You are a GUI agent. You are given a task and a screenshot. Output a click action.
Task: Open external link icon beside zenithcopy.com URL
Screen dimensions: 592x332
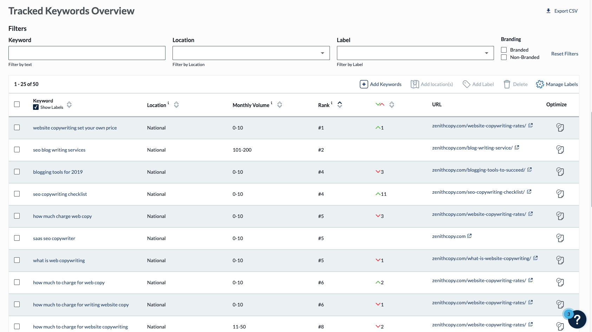[469, 236]
